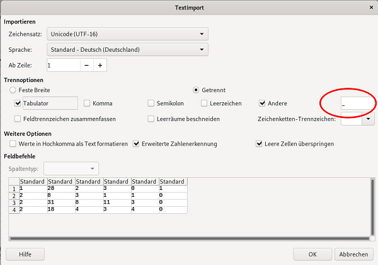Image resolution: width=378 pixels, height=265 pixels.
Task: Uncheck Erweiterte Zahlenerkennung
Action: (136, 144)
